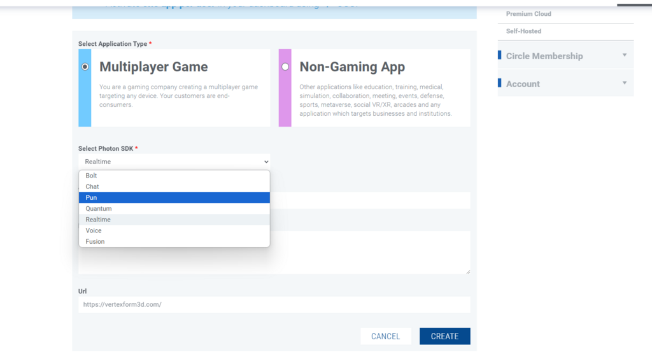Expand the Account section arrow
Viewport: 652px width, 359px height.
624,83
